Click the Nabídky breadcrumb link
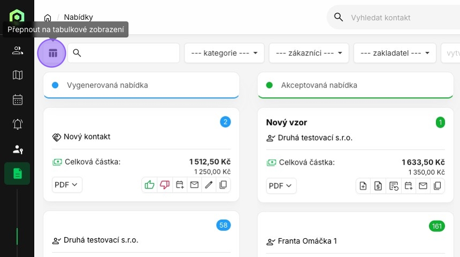This screenshot has height=257, width=460. pos(78,18)
